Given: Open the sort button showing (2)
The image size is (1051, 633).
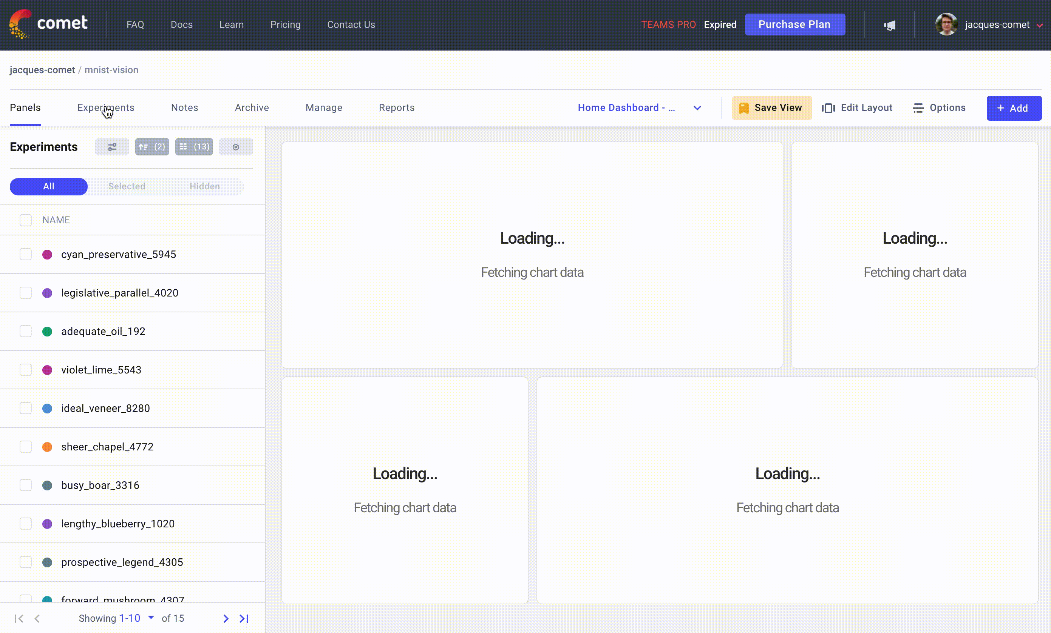Looking at the screenshot, I should click(x=152, y=147).
